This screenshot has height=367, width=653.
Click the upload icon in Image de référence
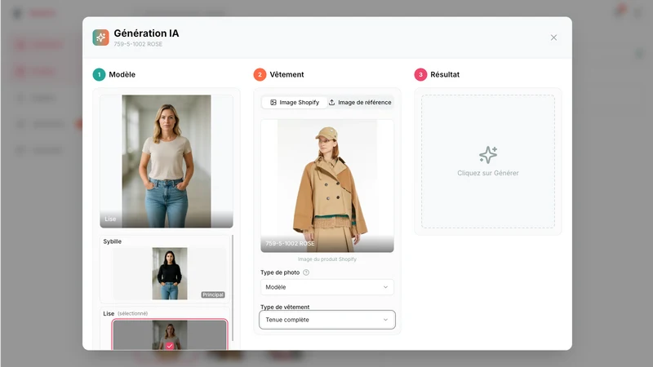pyautogui.click(x=332, y=103)
